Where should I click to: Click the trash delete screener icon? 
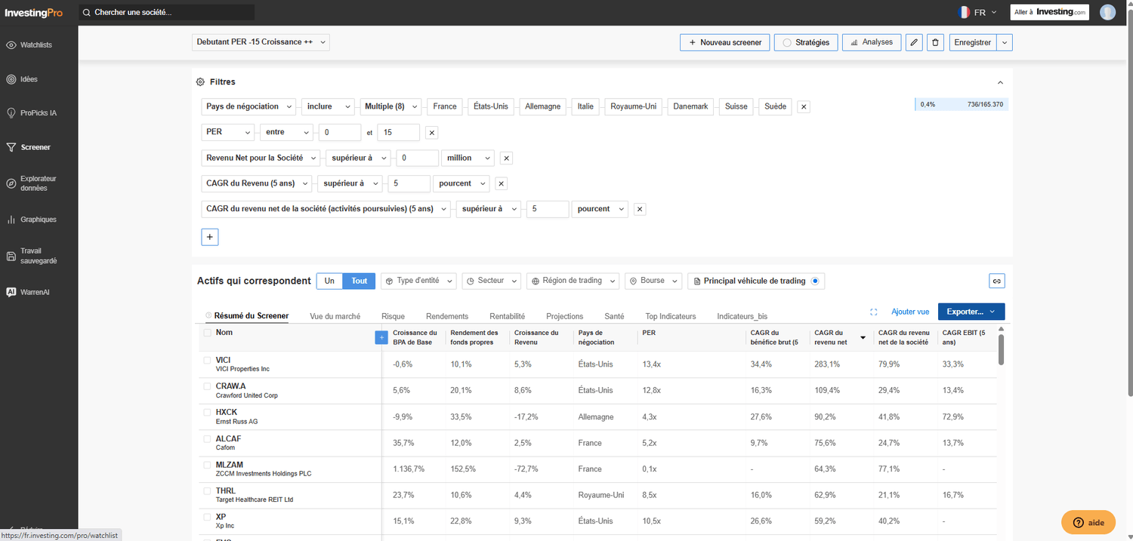coord(935,42)
